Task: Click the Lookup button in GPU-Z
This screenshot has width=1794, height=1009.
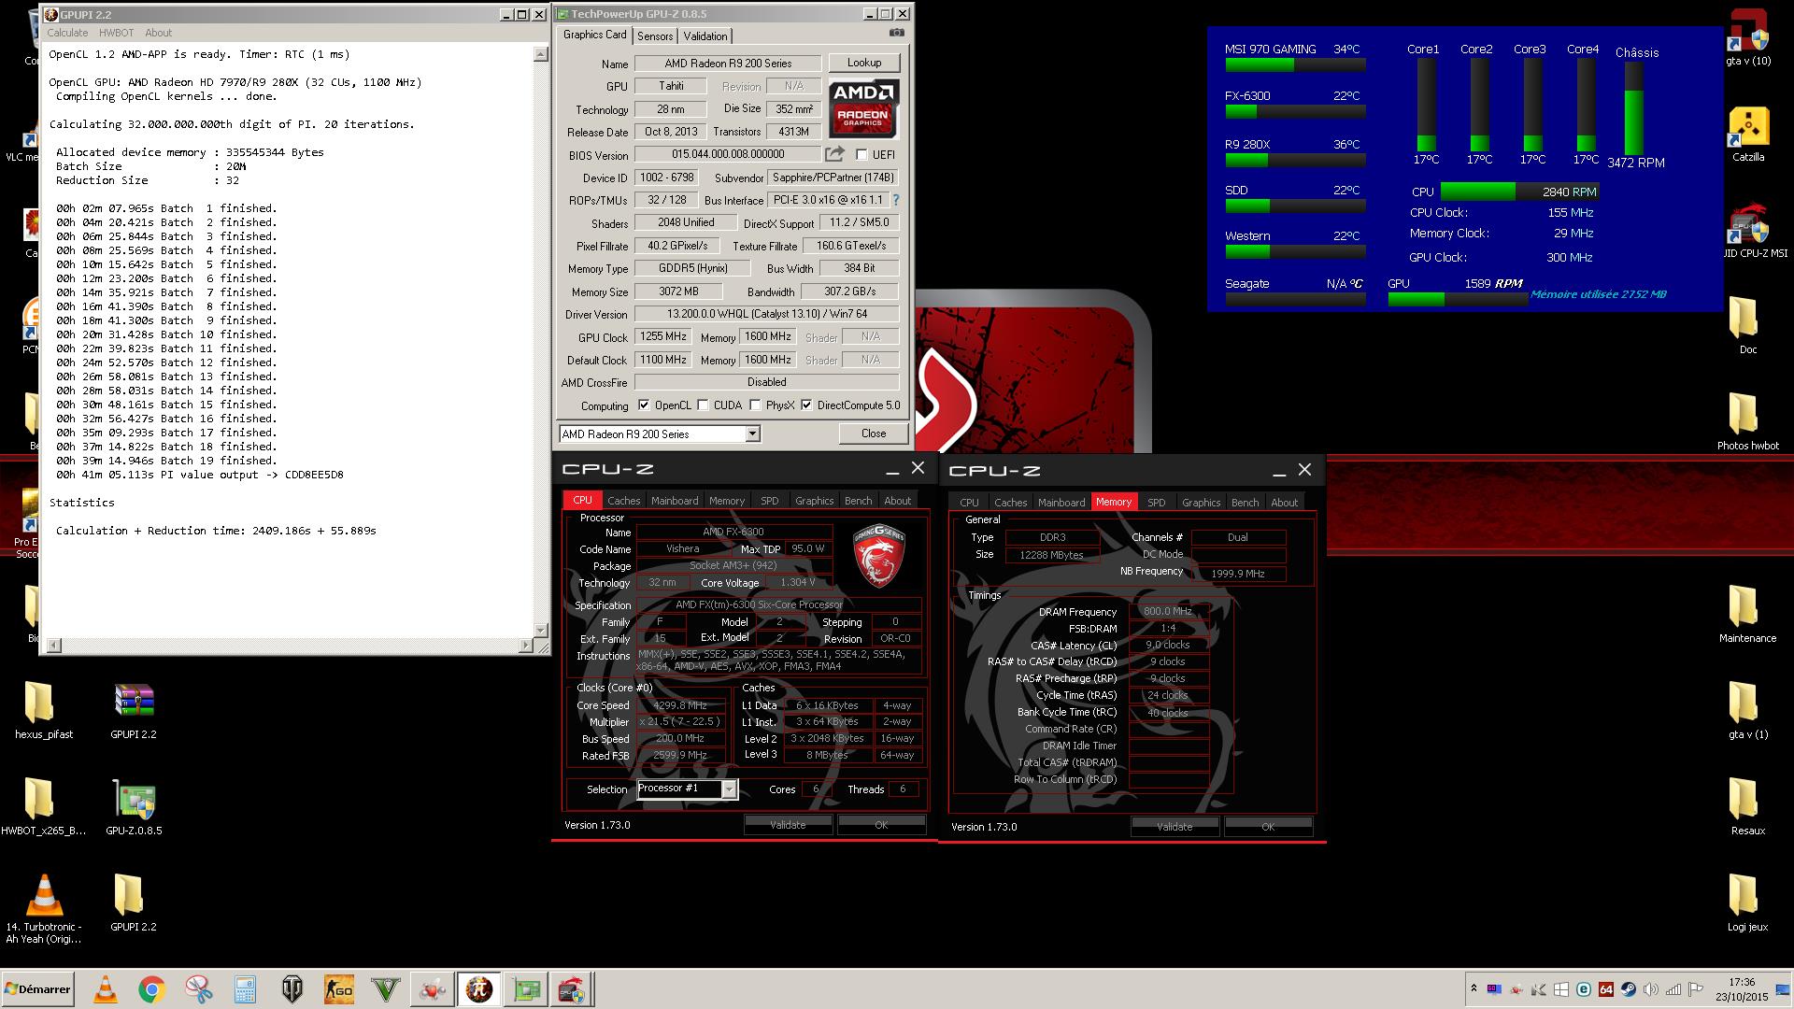Action: [x=864, y=63]
